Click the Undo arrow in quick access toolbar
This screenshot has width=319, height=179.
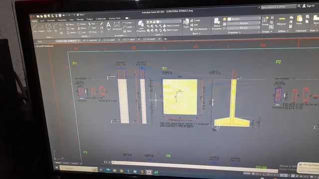(x=64, y=15)
